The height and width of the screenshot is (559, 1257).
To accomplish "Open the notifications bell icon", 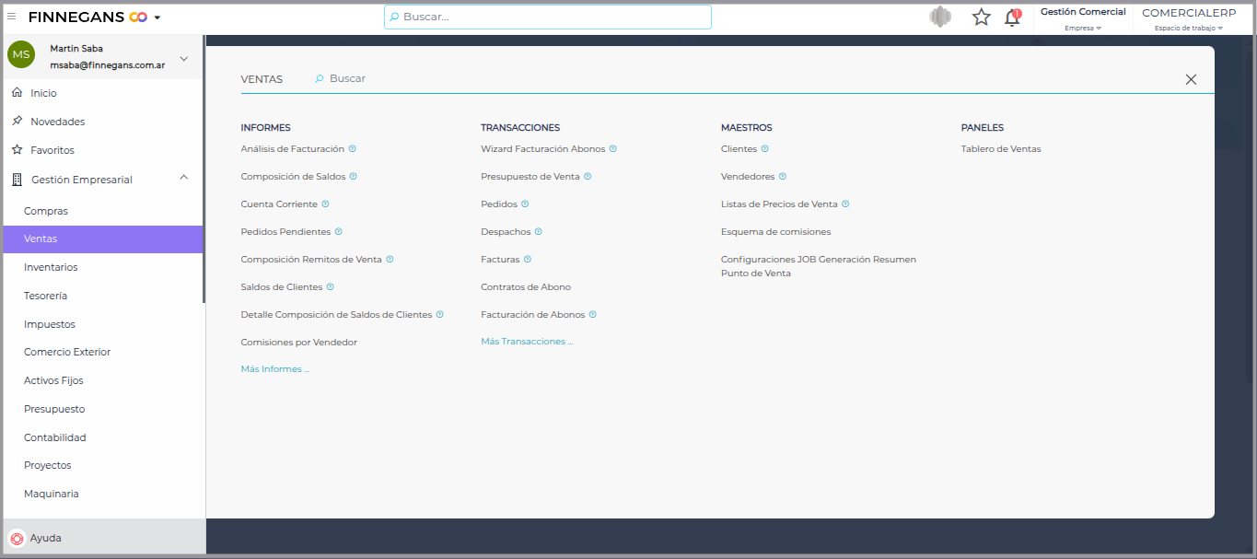I will (1012, 17).
